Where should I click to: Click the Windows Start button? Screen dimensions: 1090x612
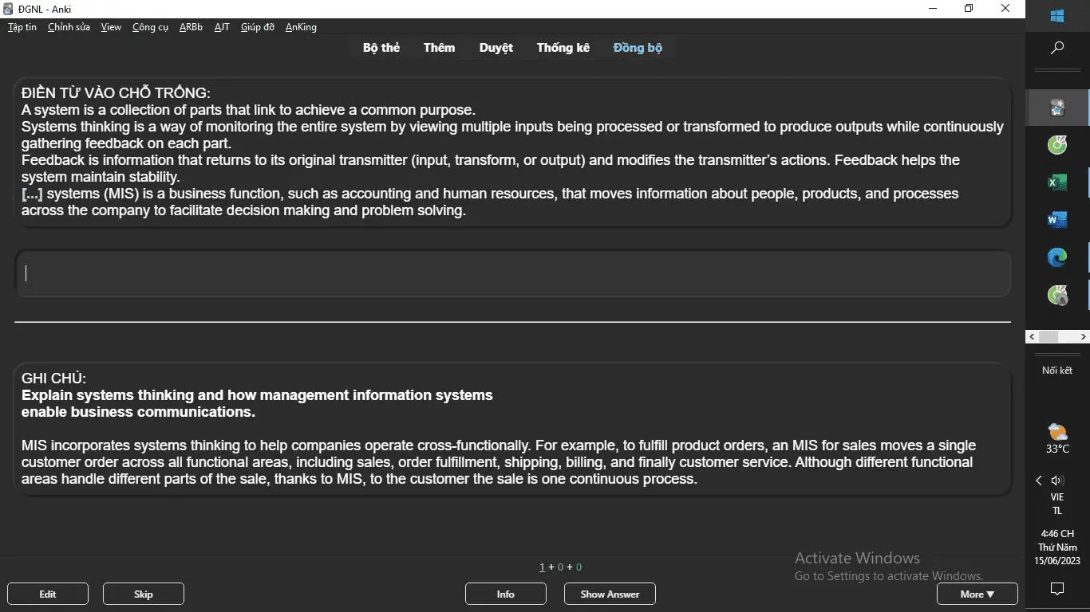(x=1057, y=16)
